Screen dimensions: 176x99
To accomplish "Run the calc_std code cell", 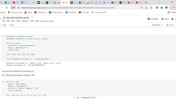I will (x=3, y=37).
